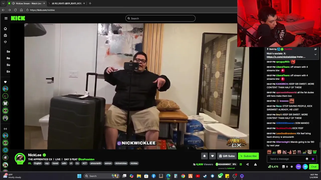Open the green clip icon next to engagement
The width and height of the screenshot is (321, 180).
[241, 164]
